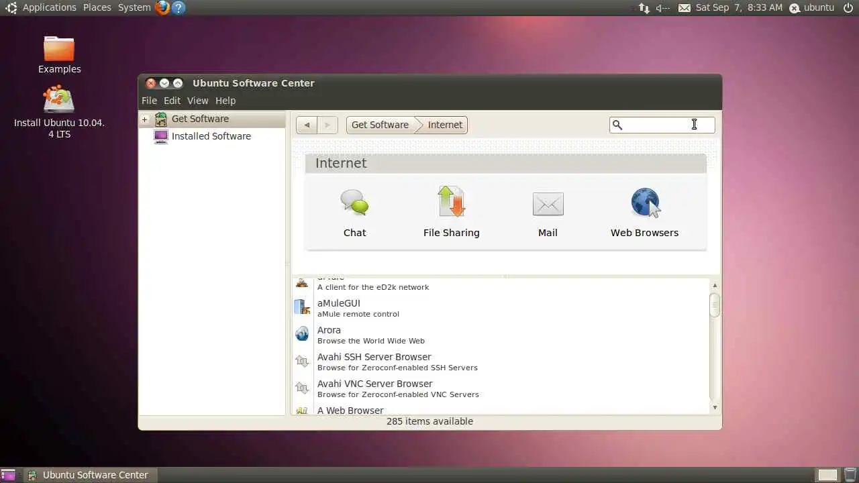Open the View menu

[x=197, y=101]
